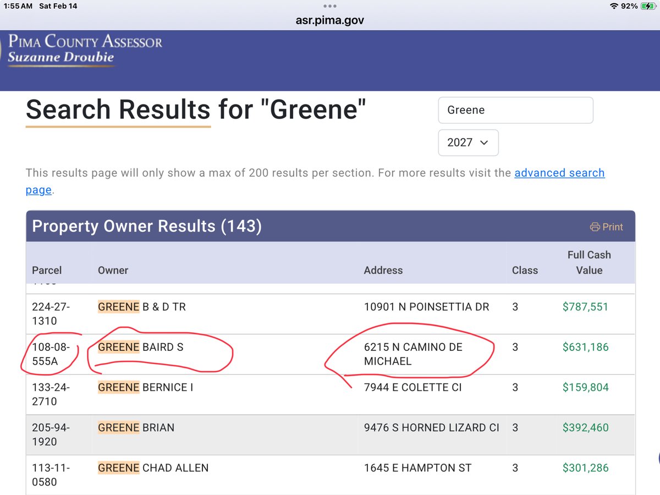Open the 2027 tax year dropdown
660x495 pixels.
(x=468, y=142)
